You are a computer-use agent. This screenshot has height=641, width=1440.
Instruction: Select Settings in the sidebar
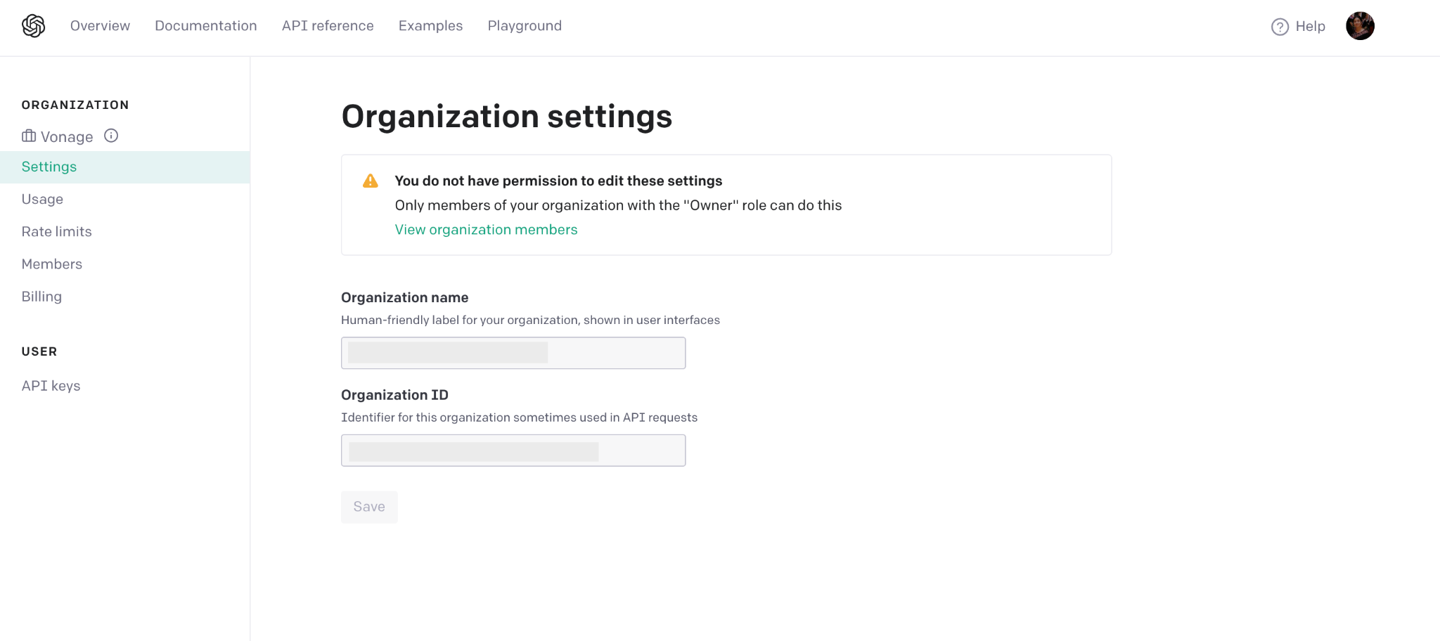[x=49, y=167]
